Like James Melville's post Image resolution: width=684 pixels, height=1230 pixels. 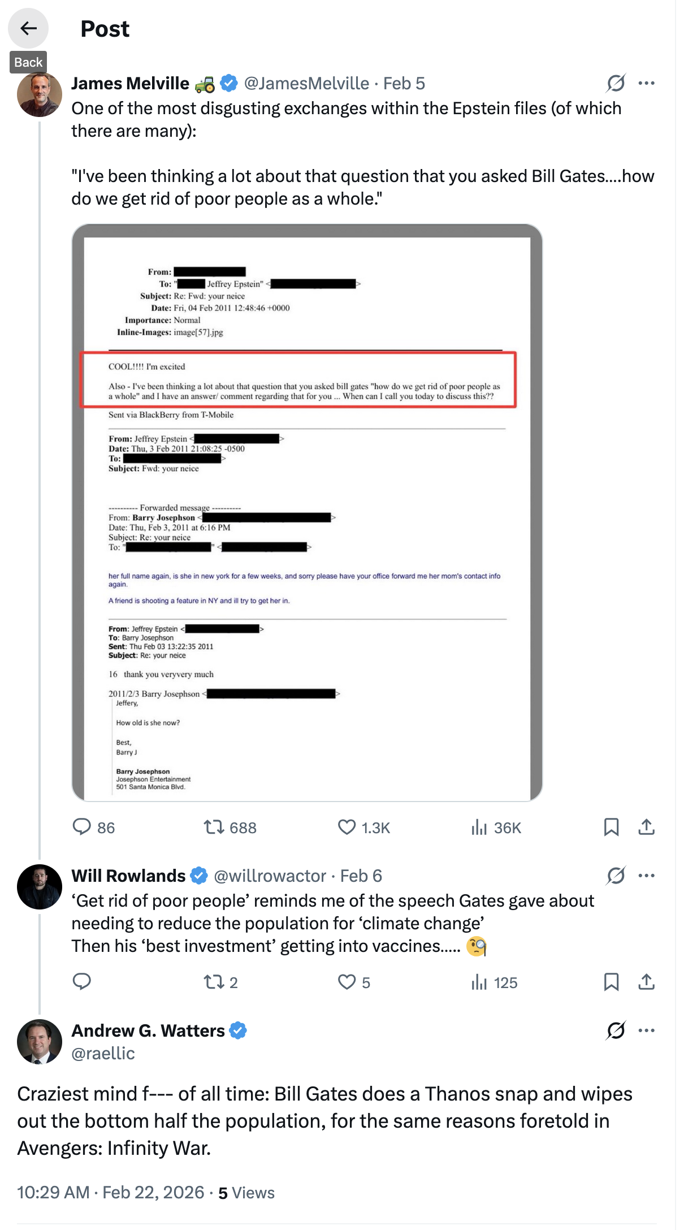coord(347,828)
